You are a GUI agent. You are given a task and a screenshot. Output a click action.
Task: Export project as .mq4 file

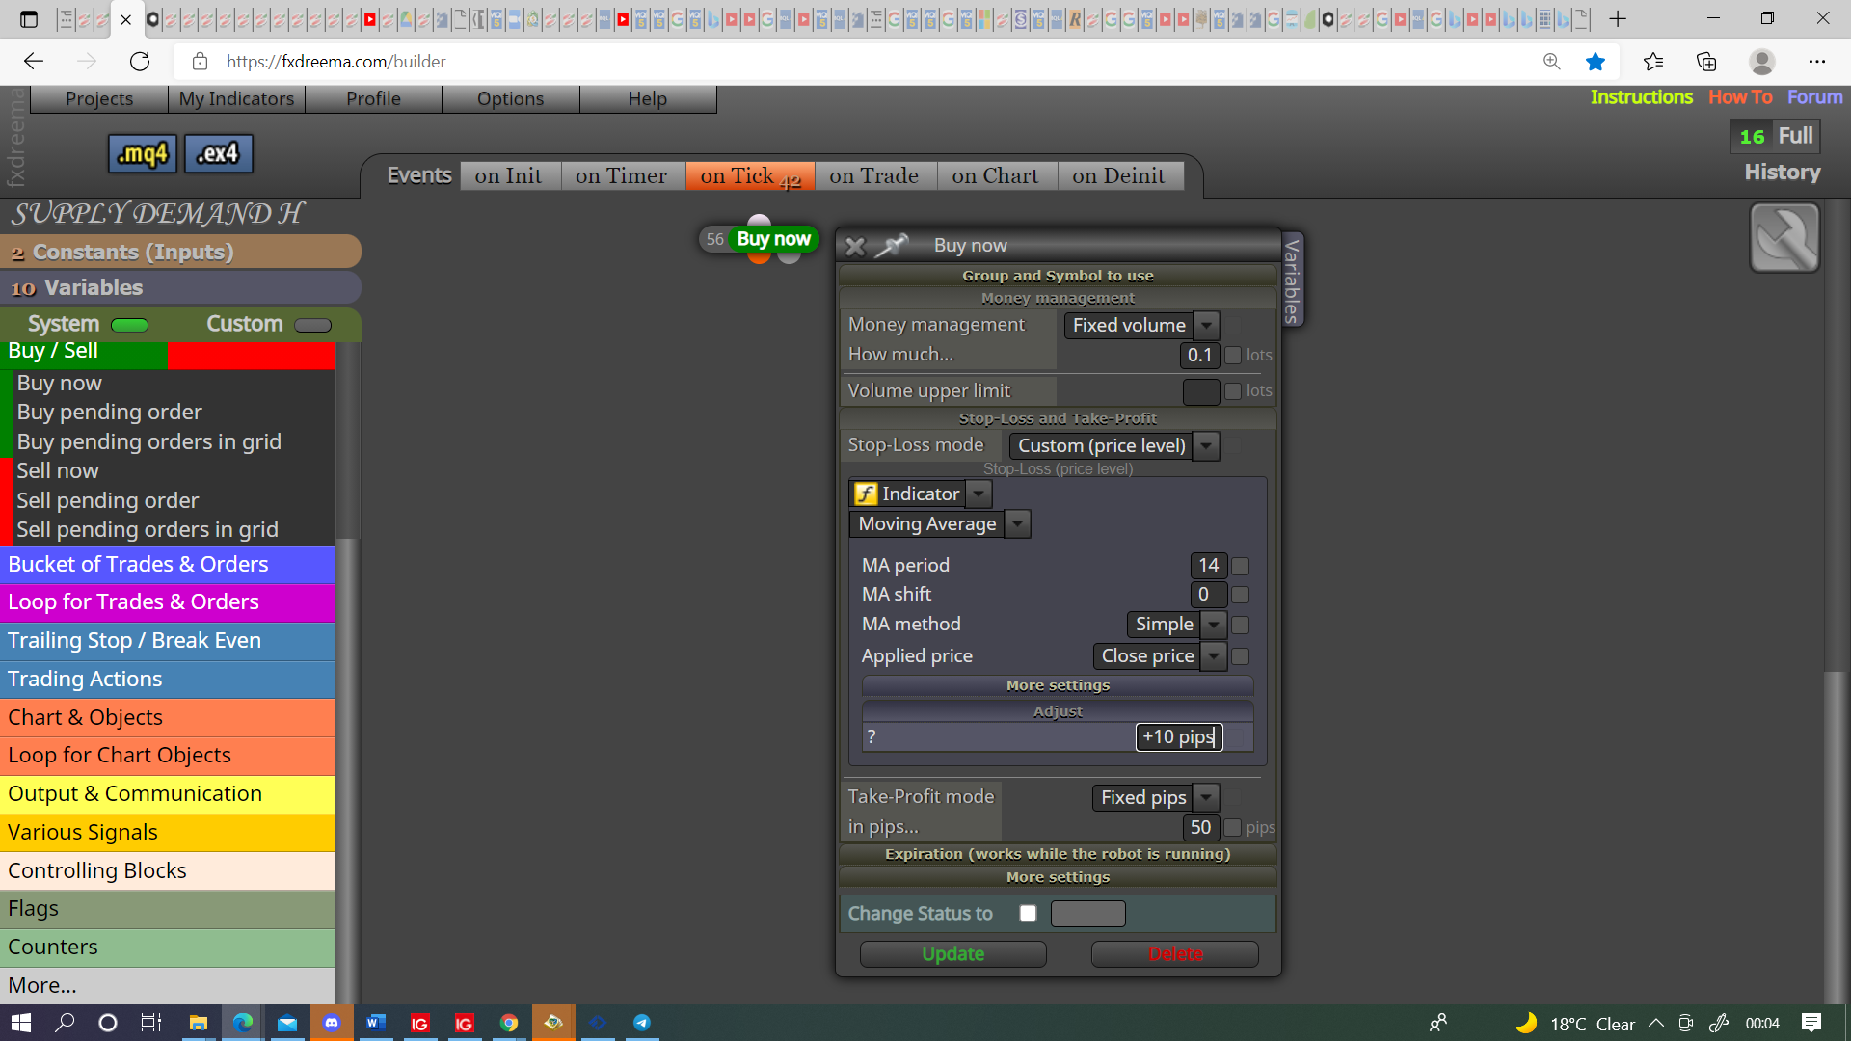pyautogui.click(x=143, y=153)
